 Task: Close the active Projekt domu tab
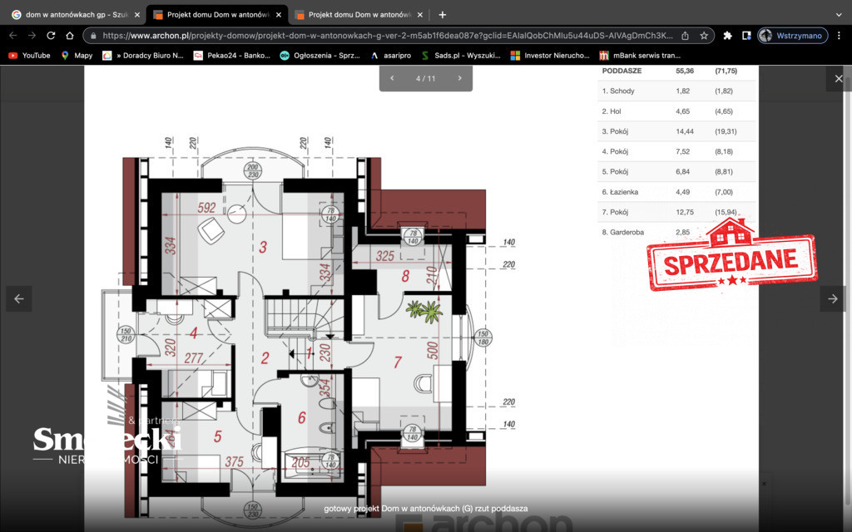(x=279, y=15)
